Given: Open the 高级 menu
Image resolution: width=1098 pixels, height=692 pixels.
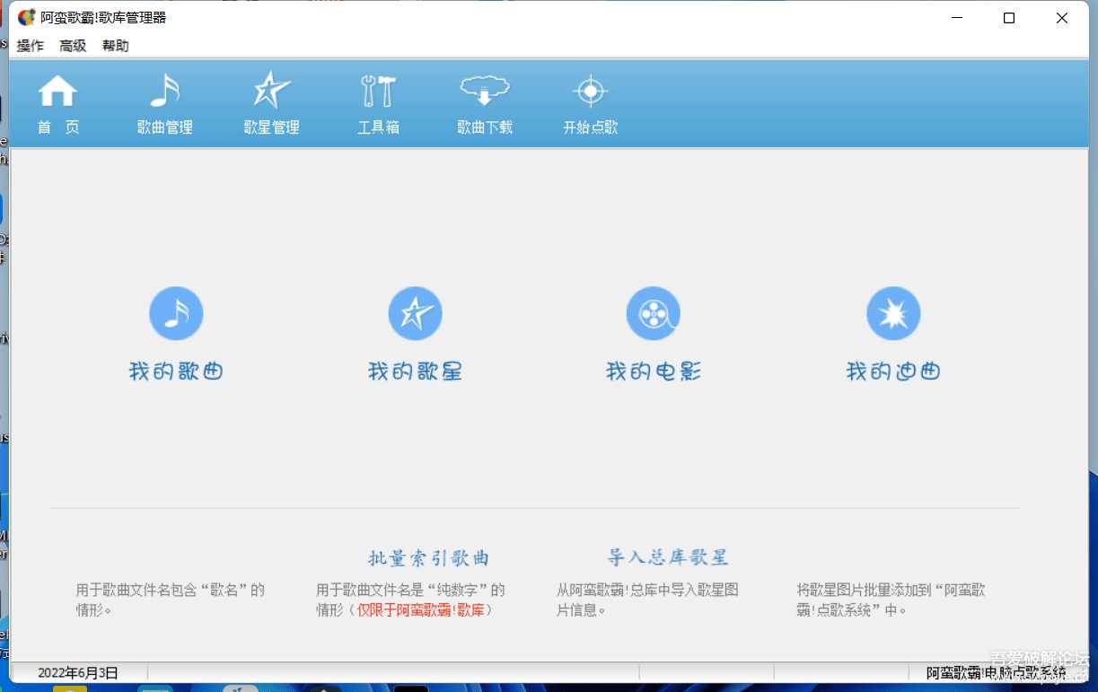Looking at the screenshot, I should point(73,46).
